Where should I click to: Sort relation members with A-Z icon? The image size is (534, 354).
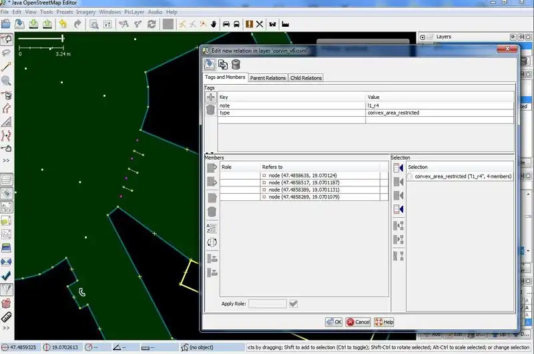tap(212, 228)
